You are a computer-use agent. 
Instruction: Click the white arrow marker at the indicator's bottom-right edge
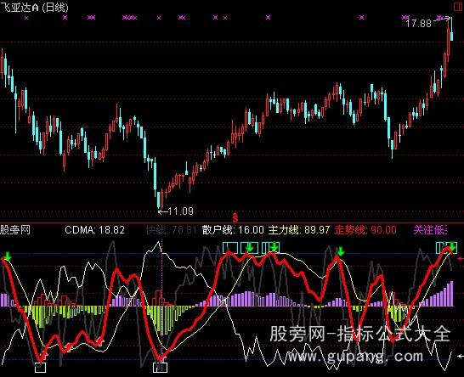click(461, 356)
